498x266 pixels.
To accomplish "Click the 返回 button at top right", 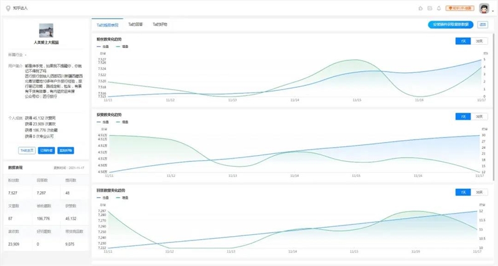I will tap(483, 24).
